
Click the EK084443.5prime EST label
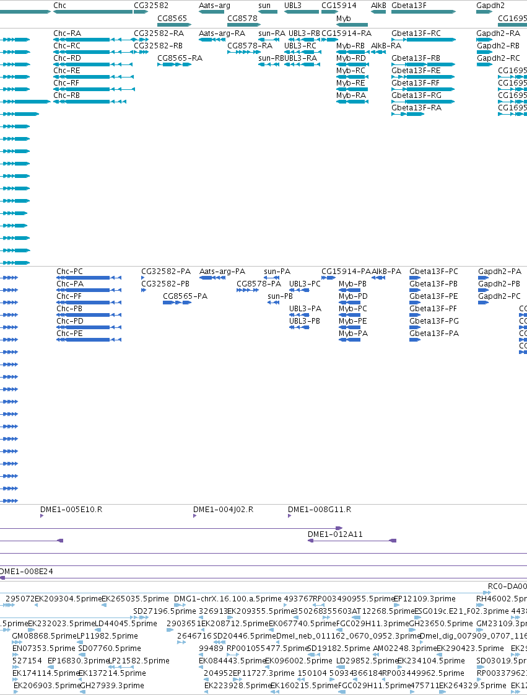232,661
